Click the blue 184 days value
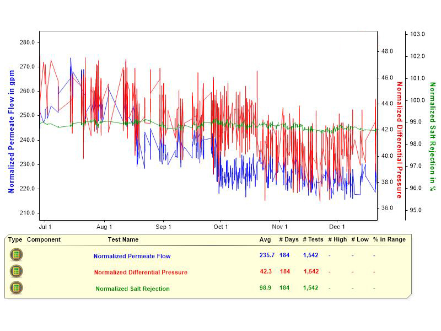 pos(284,255)
